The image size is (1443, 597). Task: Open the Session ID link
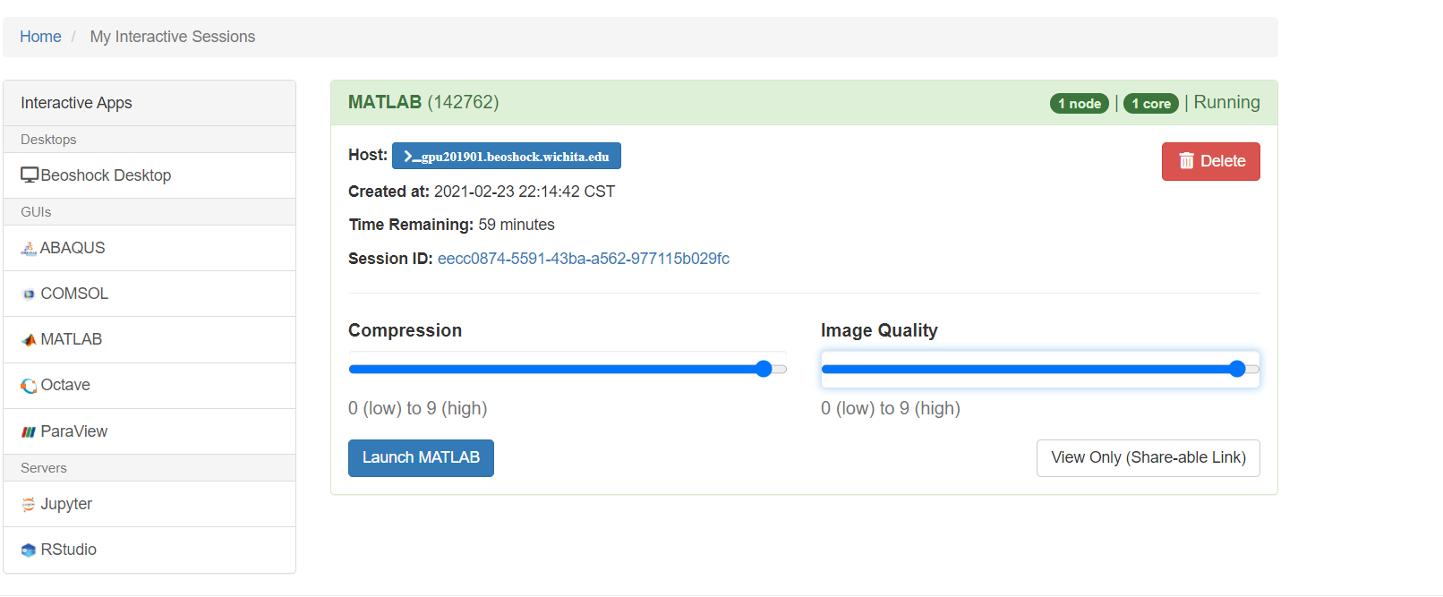(584, 259)
